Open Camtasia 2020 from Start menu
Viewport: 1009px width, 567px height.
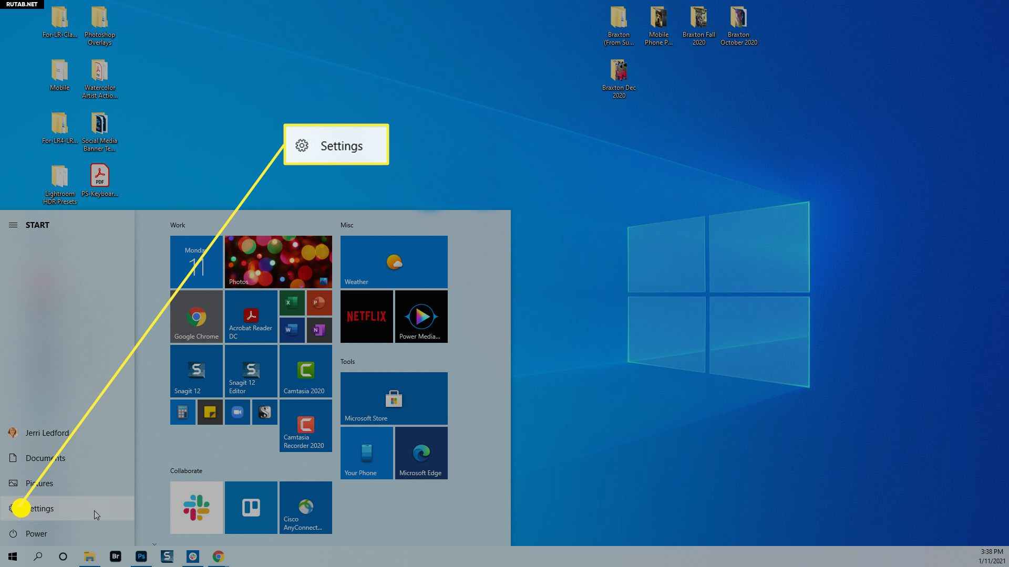click(305, 370)
